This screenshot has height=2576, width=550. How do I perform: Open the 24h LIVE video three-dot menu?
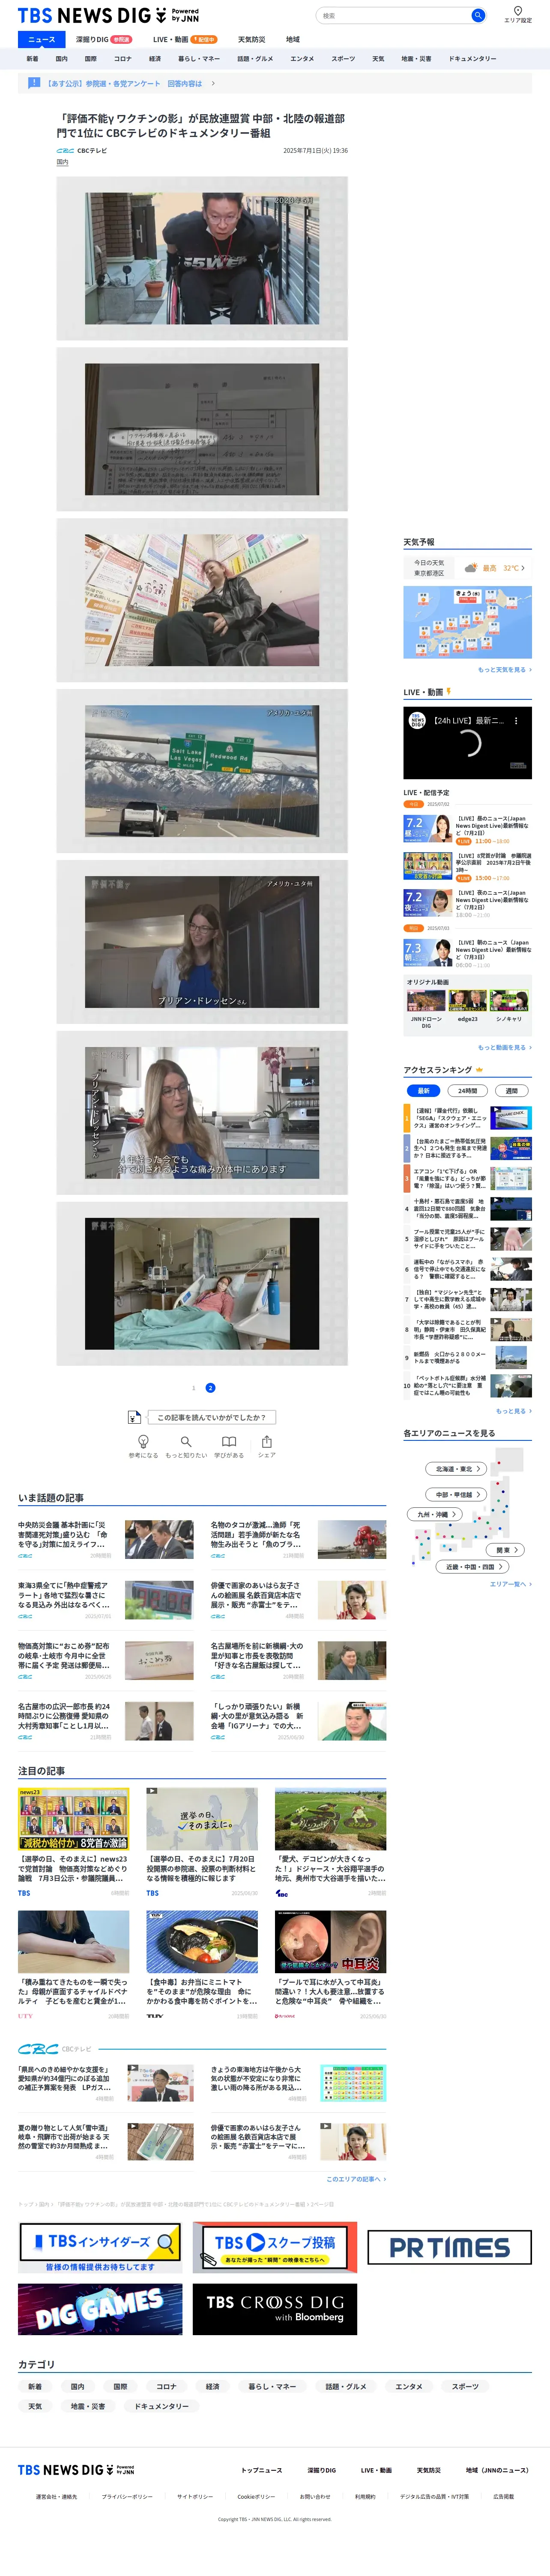click(516, 720)
